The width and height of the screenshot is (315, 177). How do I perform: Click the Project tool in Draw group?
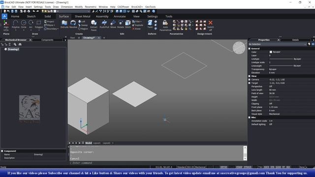click(x=49, y=22)
